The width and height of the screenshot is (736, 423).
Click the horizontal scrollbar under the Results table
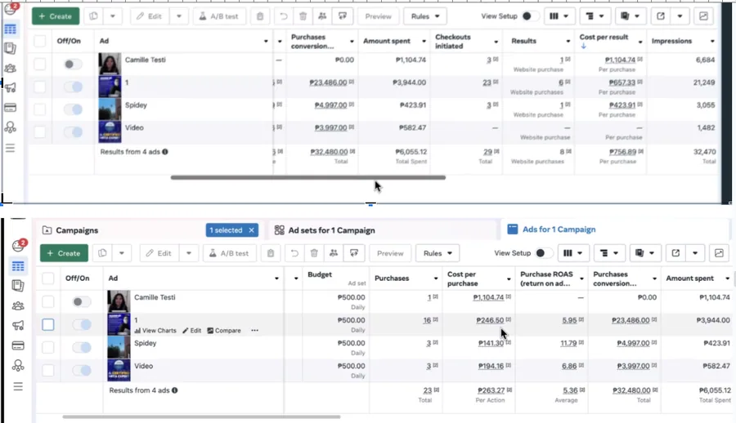308,178
